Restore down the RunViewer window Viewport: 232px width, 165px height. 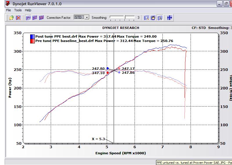click(226, 4)
